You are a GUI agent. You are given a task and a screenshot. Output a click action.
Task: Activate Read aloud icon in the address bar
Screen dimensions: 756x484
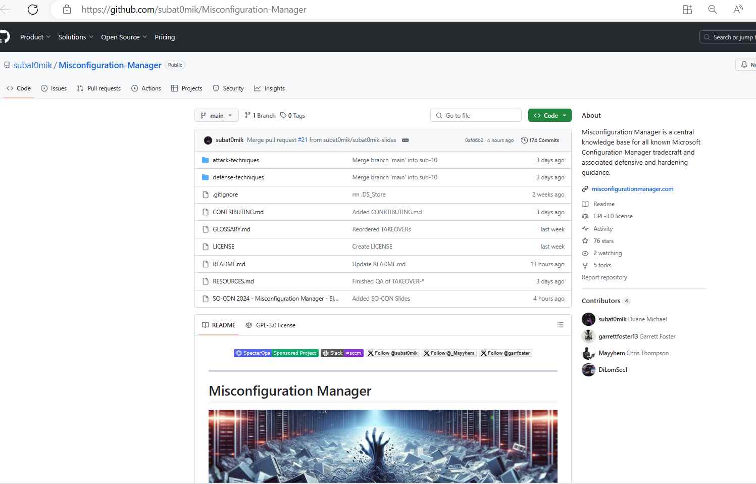coord(738,9)
